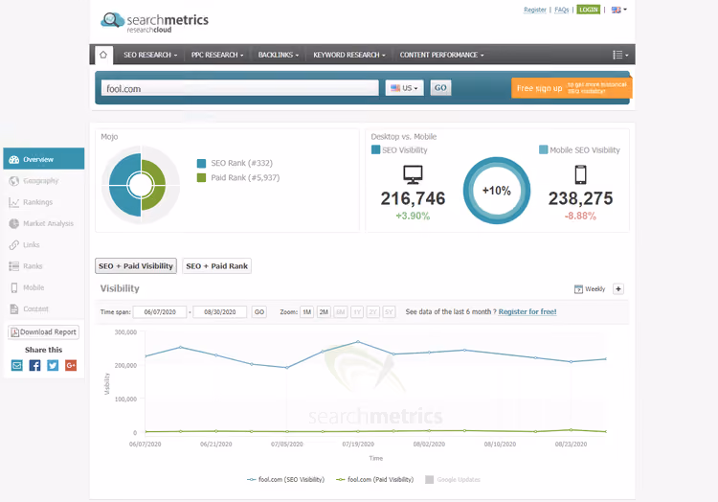Image resolution: width=718 pixels, height=502 pixels.
Task: Click the end date field 08/30/2020
Action: click(x=220, y=312)
